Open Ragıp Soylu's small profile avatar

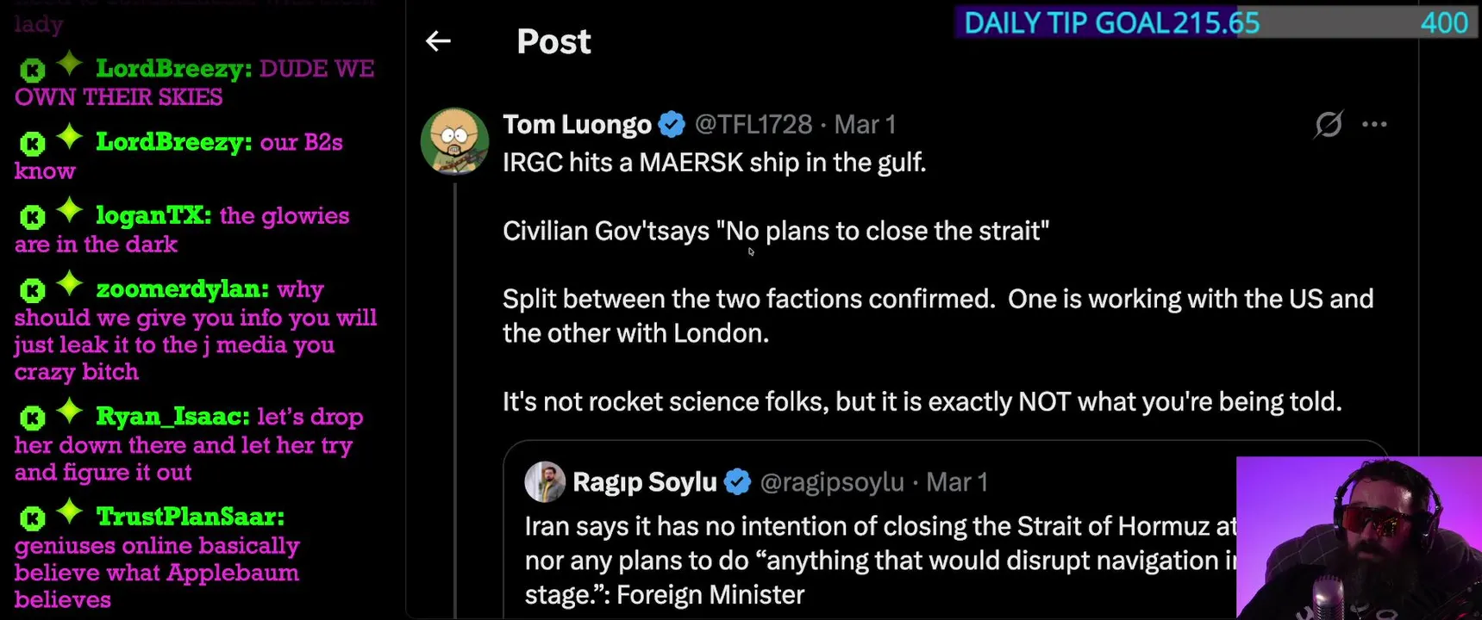pyautogui.click(x=545, y=482)
